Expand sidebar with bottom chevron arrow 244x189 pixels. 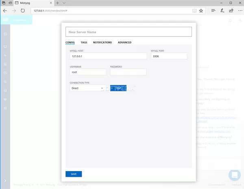[5, 180]
